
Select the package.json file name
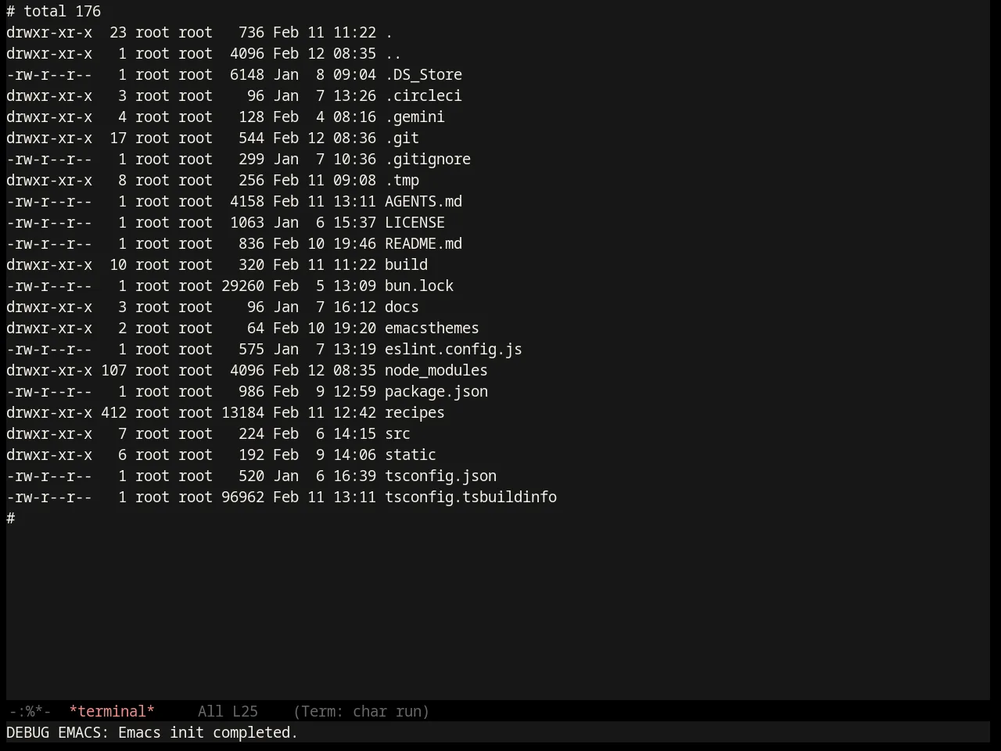[436, 391]
